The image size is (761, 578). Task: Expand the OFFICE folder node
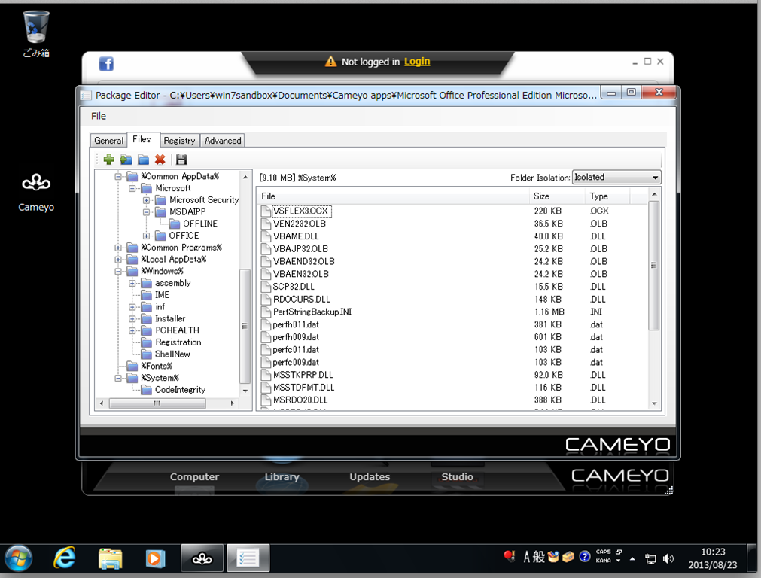[146, 236]
